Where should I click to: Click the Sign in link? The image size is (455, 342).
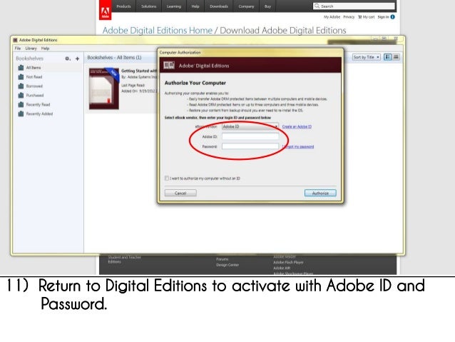[383, 17]
